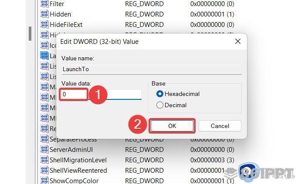
Task: Click REG_DWORD type in Hidden row
Action: [x=144, y=14]
